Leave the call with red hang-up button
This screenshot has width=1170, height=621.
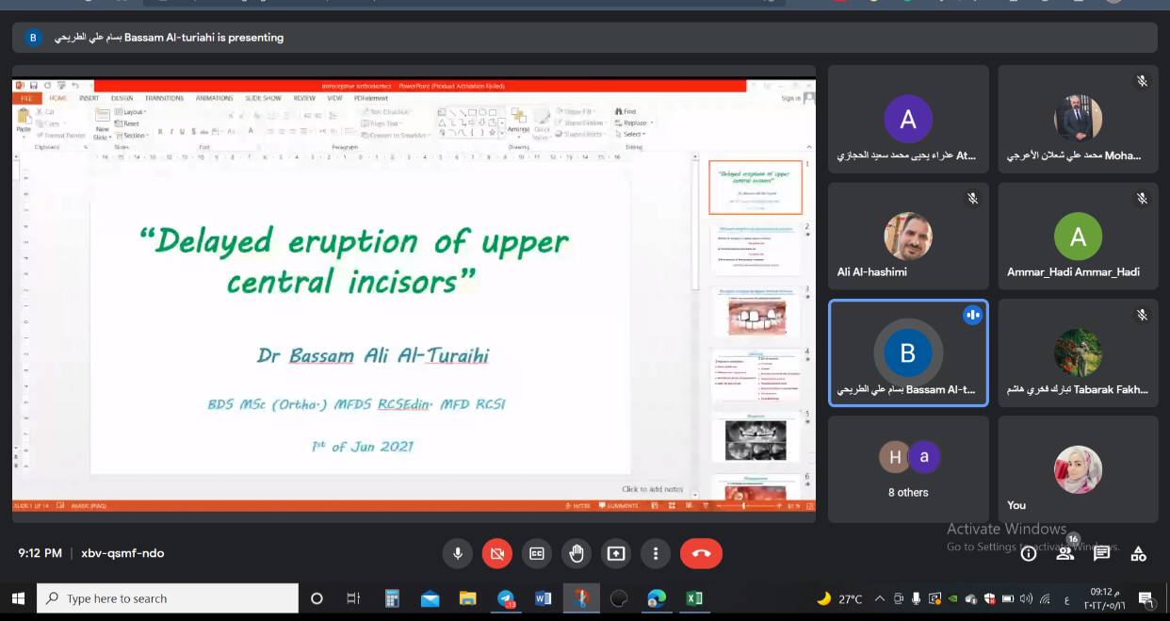(x=701, y=553)
